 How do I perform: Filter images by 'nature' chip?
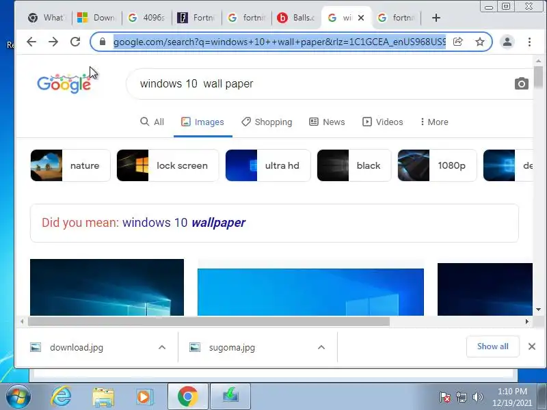pos(70,165)
